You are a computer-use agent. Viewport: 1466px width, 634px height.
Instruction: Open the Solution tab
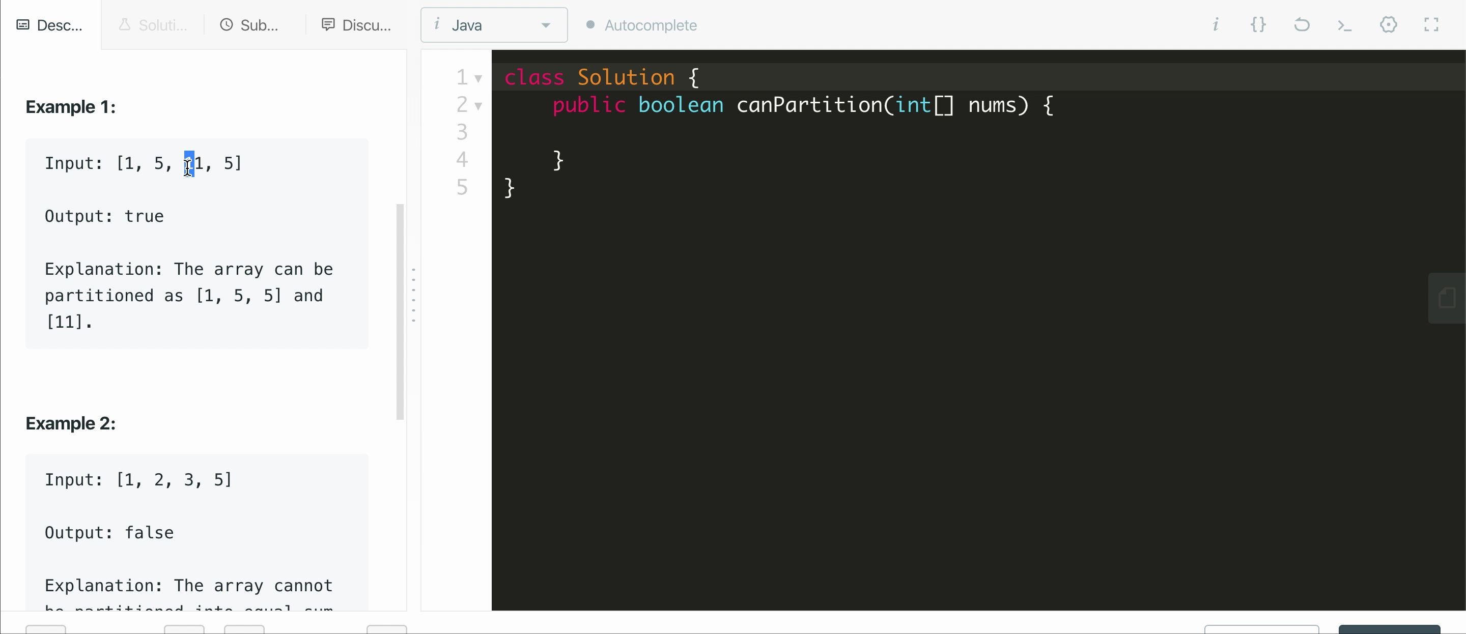[x=153, y=25]
